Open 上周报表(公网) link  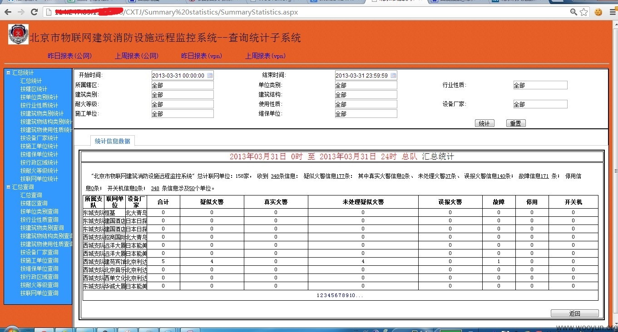[x=136, y=56]
